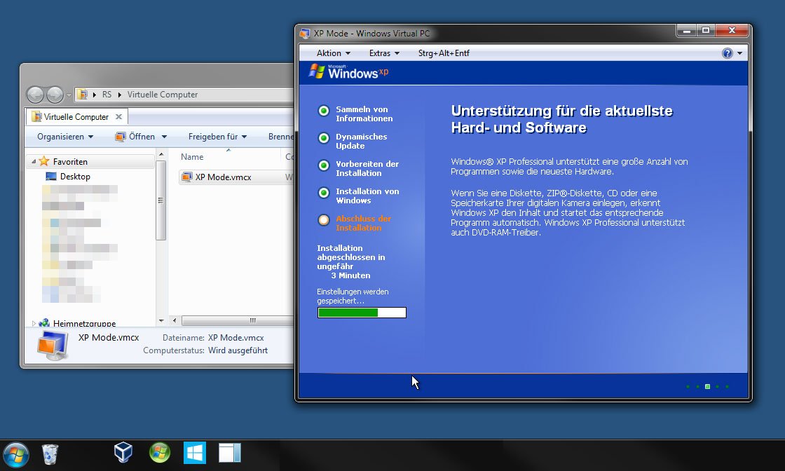Open the Windows Start orb

16,454
